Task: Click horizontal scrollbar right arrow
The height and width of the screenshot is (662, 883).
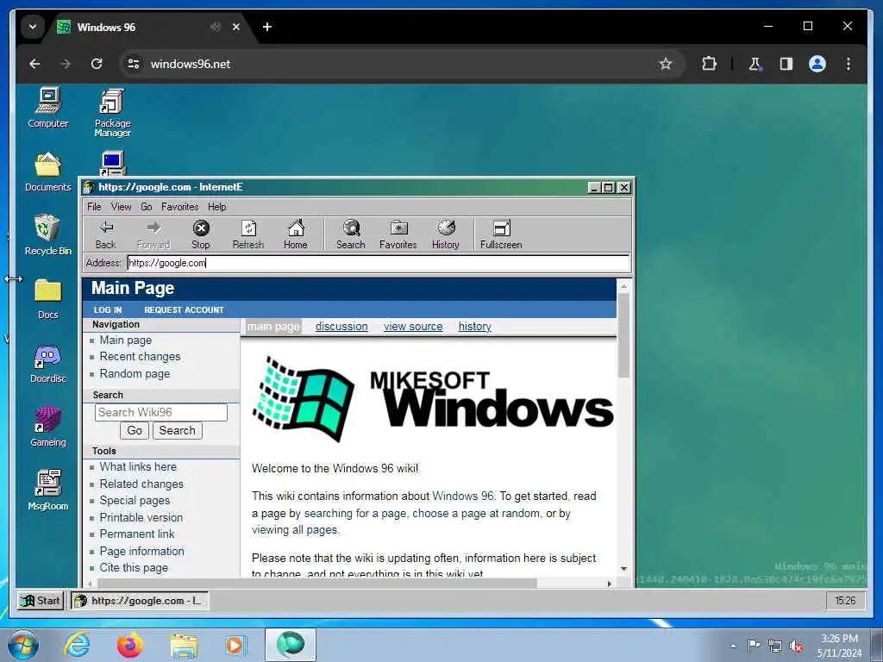Action: (610, 584)
